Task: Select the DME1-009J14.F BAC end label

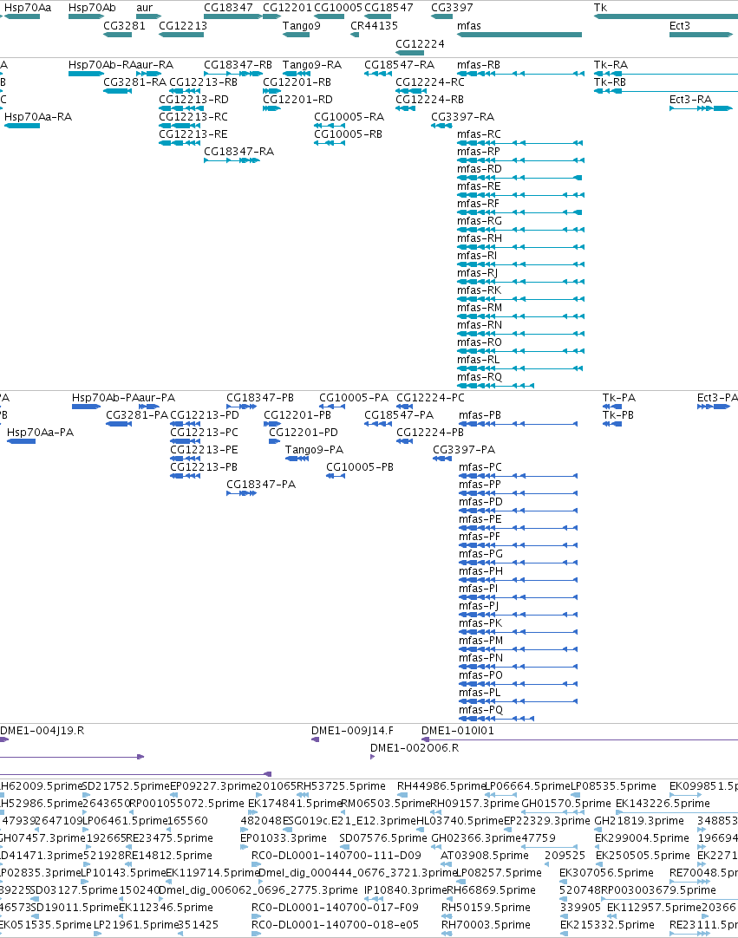Action: 352,731
